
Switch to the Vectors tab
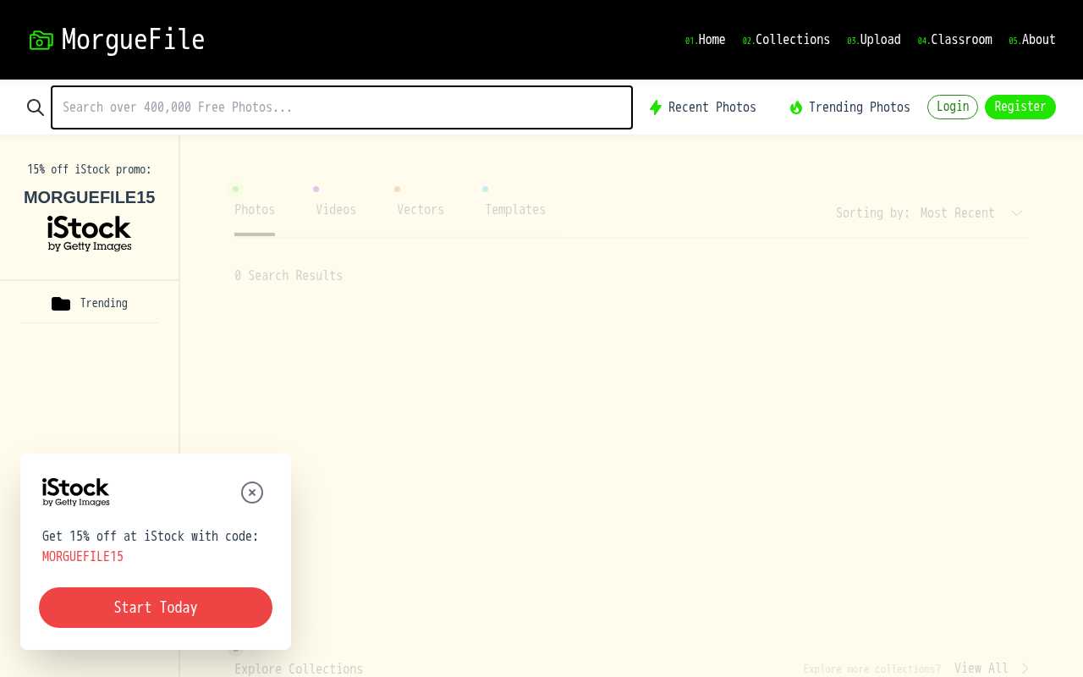(x=421, y=210)
